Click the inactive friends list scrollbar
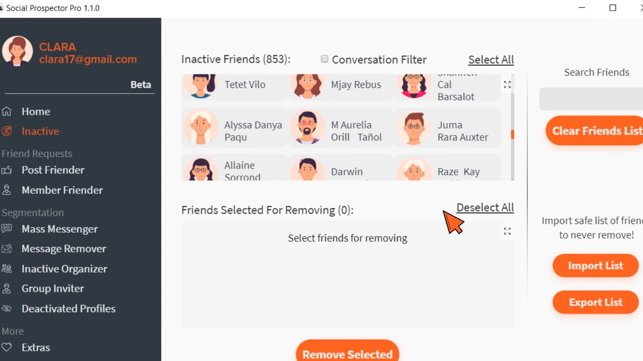 pyautogui.click(x=512, y=134)
